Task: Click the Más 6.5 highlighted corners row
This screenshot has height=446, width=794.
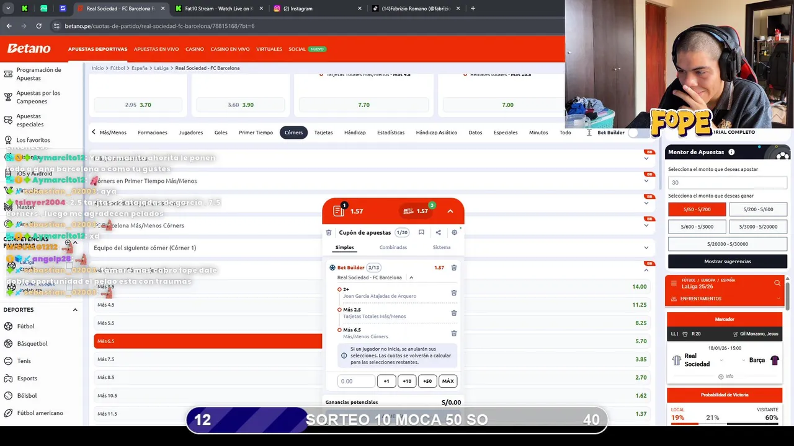Action: coord(208,341)
